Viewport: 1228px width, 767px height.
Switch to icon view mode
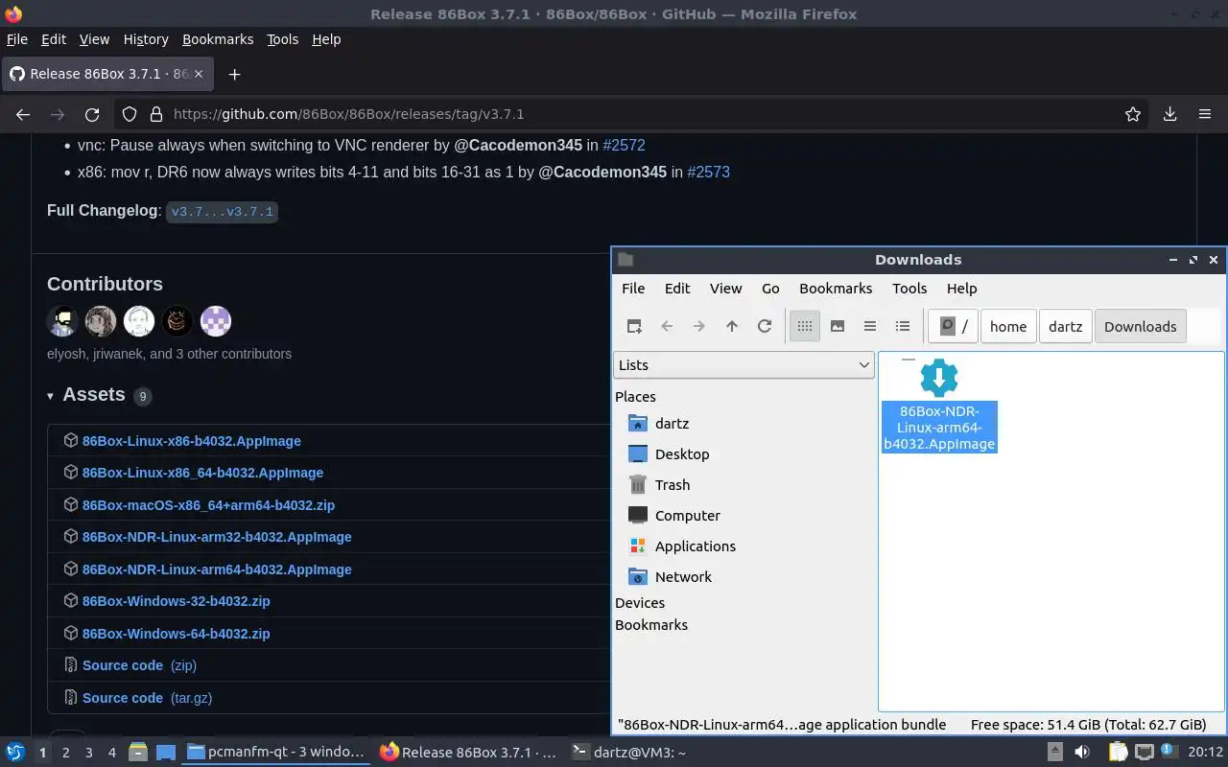coord(805,326)
